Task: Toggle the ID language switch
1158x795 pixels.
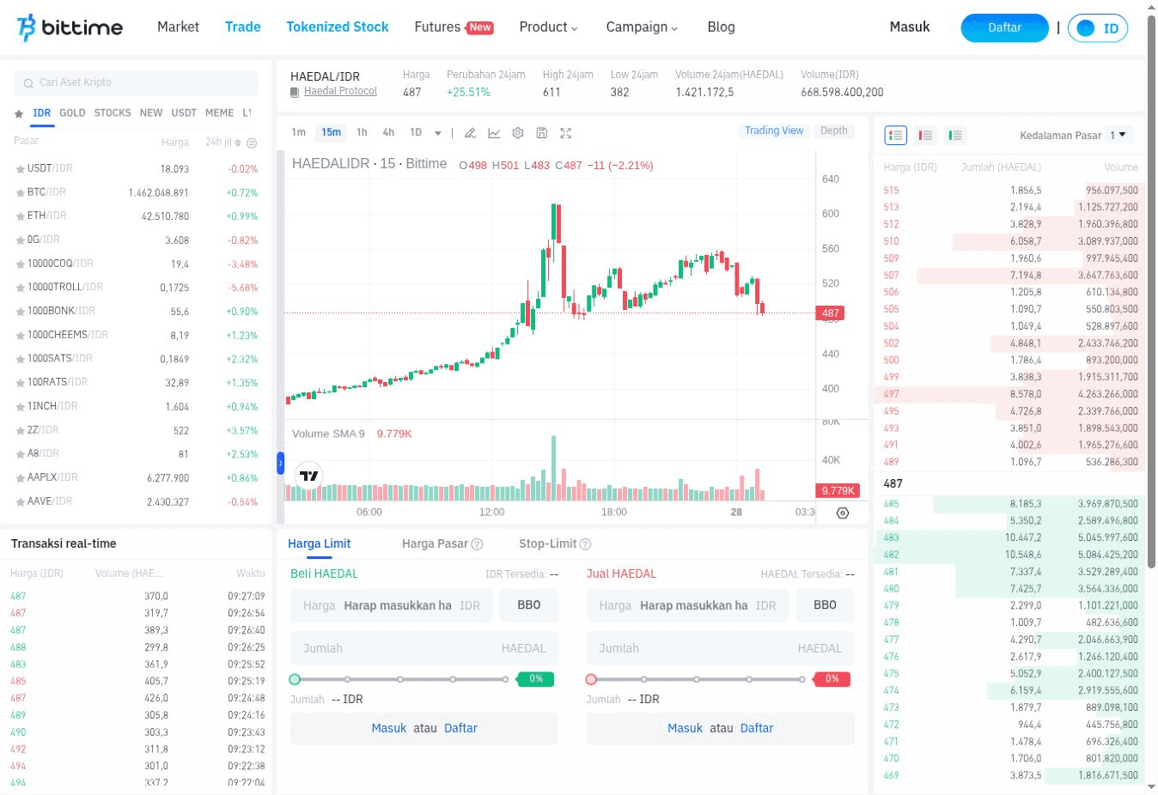Action: [1098, 28]
